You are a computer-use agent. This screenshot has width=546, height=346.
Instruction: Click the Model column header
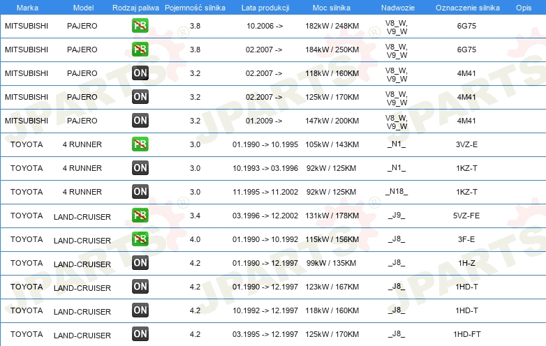coord(83,8)
